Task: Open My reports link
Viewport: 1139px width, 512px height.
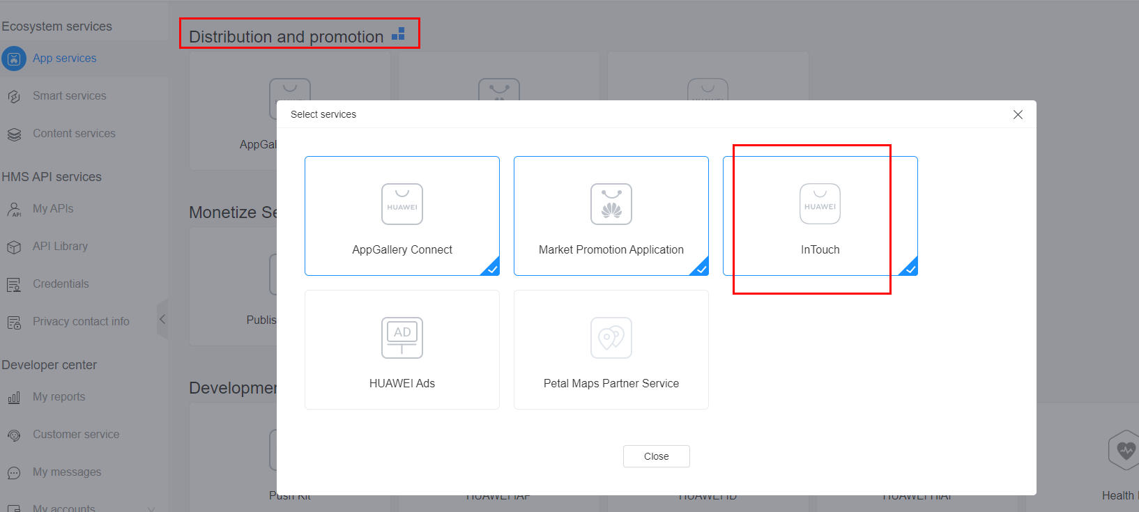Action: [x=59, y=397]
